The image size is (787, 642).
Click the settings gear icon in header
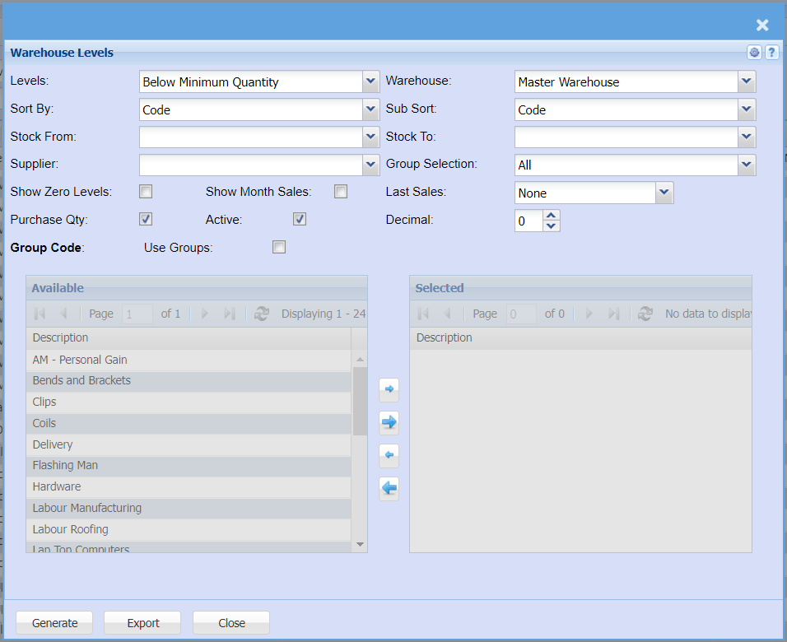pos(754,53)
